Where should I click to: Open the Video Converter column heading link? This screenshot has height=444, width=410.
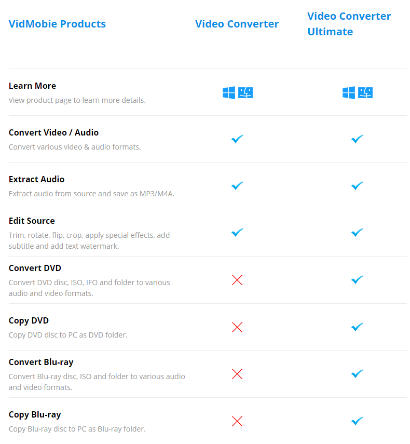(237, 24)
